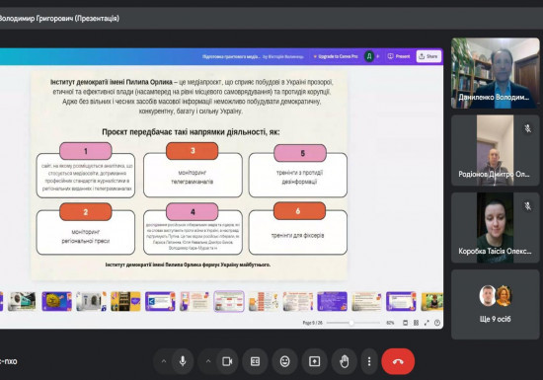Mute the microphone in call controls
The image size is (543, 380).
(x=183, y=361)
